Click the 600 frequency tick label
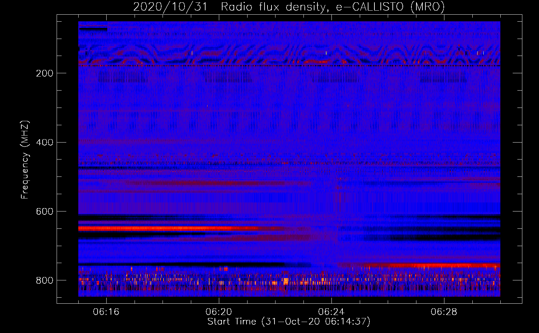539x333 pixels. tap(45, 212)
